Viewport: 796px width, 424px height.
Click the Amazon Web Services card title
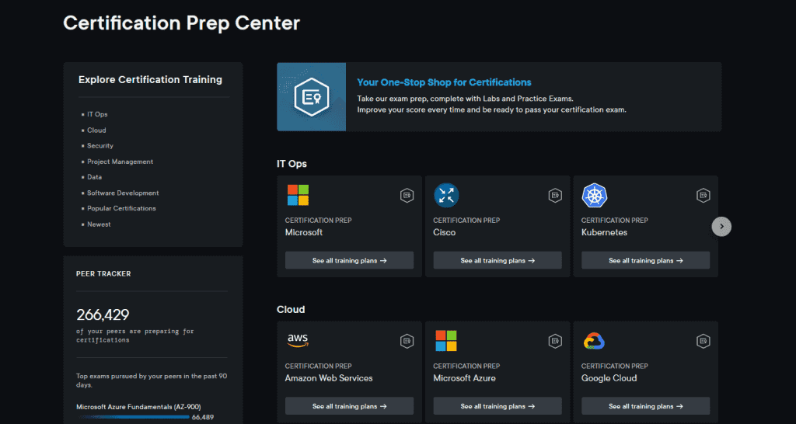click(329, 378)
